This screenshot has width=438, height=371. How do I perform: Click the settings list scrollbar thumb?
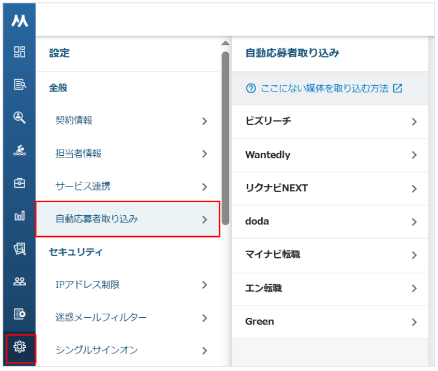[225, 138]
